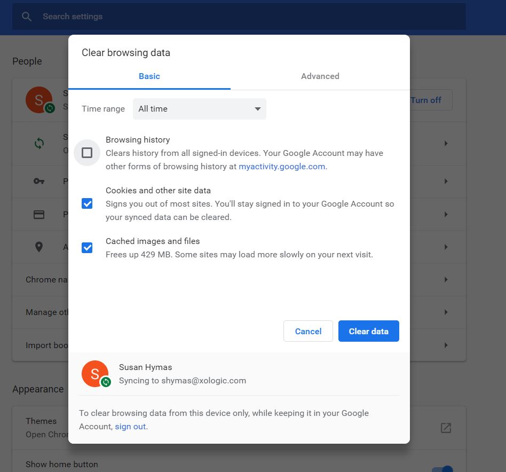This screenshot has width=506, height=472.
Task: Switch to the Basic tab
Action: point(149,76)
